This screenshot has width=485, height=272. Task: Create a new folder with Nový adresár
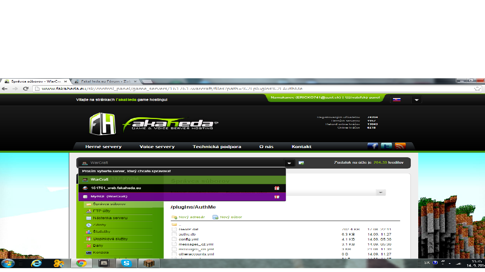coord(192,217)
